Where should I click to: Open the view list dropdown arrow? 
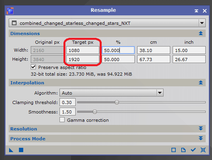pyautogui.click(x=202, y=23)
